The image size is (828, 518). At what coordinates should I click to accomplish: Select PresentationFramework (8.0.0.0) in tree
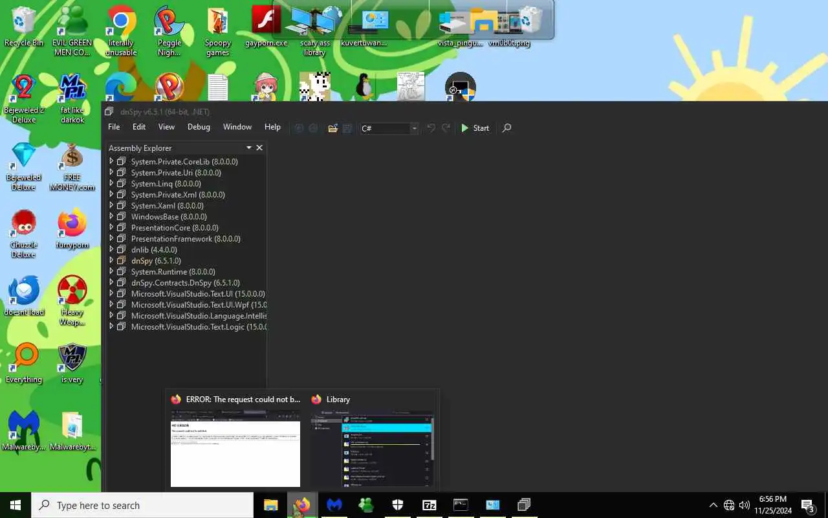[x=186, y=238]
